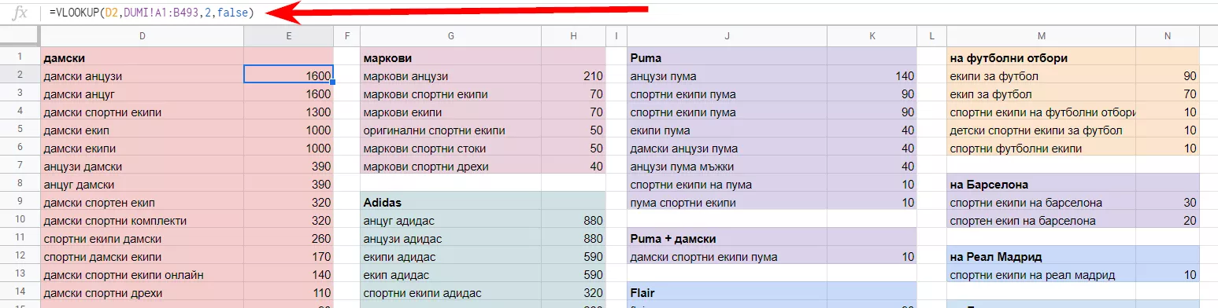Click cell 'маркови анцузи'
This screenshot has width=1218, height=308.
coord(450,76)
